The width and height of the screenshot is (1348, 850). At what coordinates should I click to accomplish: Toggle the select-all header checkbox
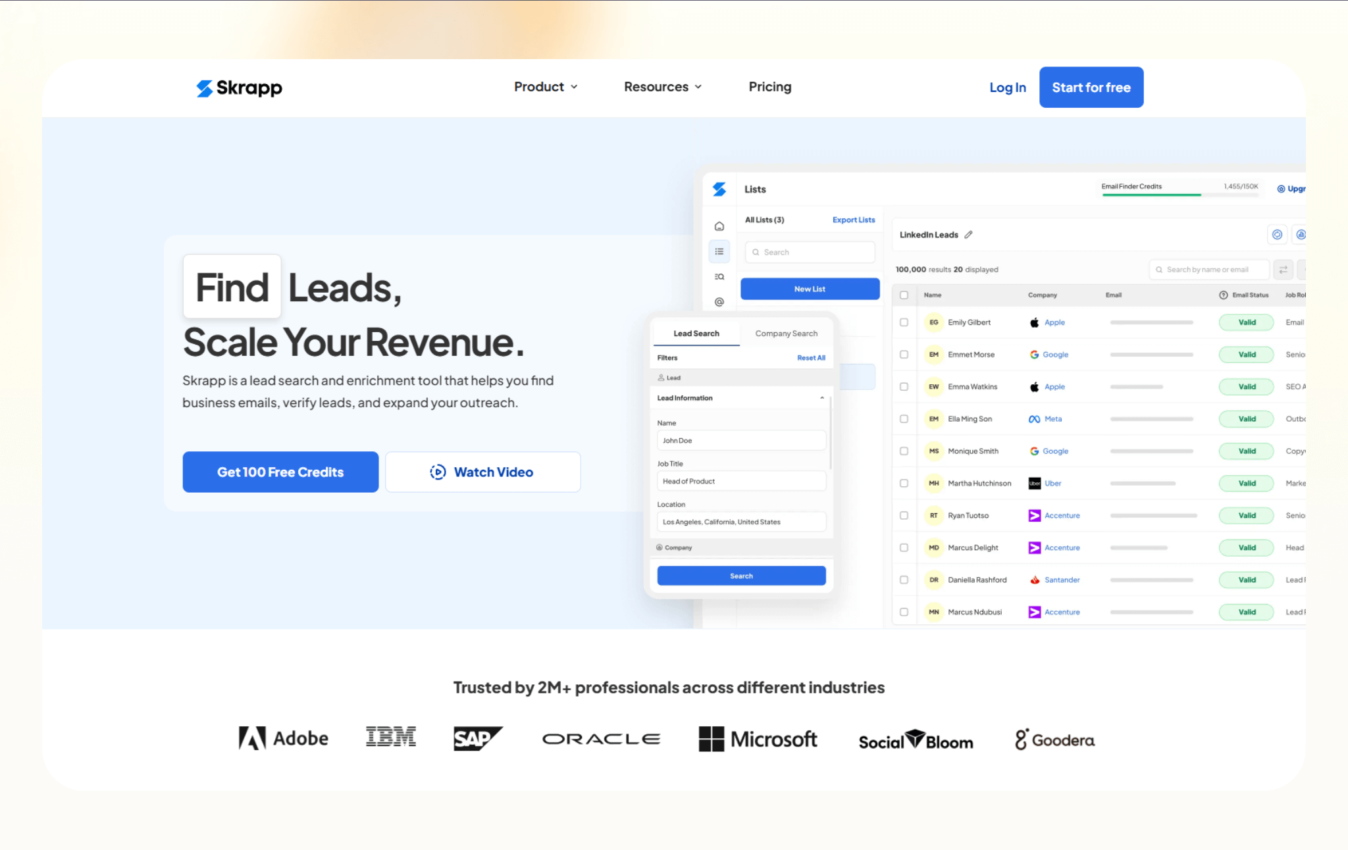pyautogui.click(x=904, y=295)
